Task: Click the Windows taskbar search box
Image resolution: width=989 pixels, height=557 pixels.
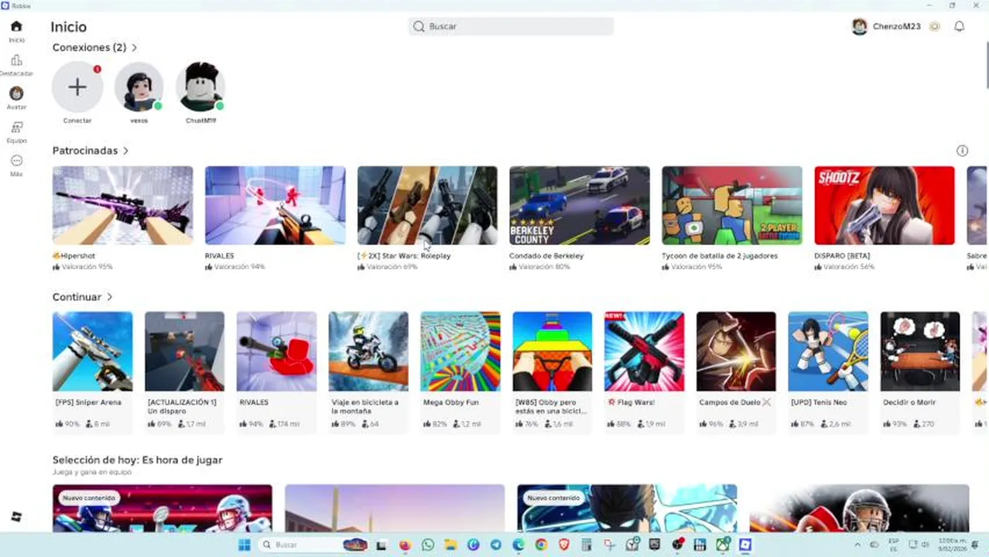Action: point(312,545)
